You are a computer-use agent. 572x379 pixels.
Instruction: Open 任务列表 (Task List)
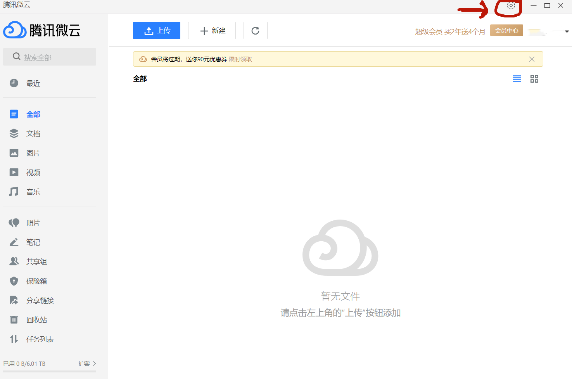pyautogui.click(x=40, y=339)
